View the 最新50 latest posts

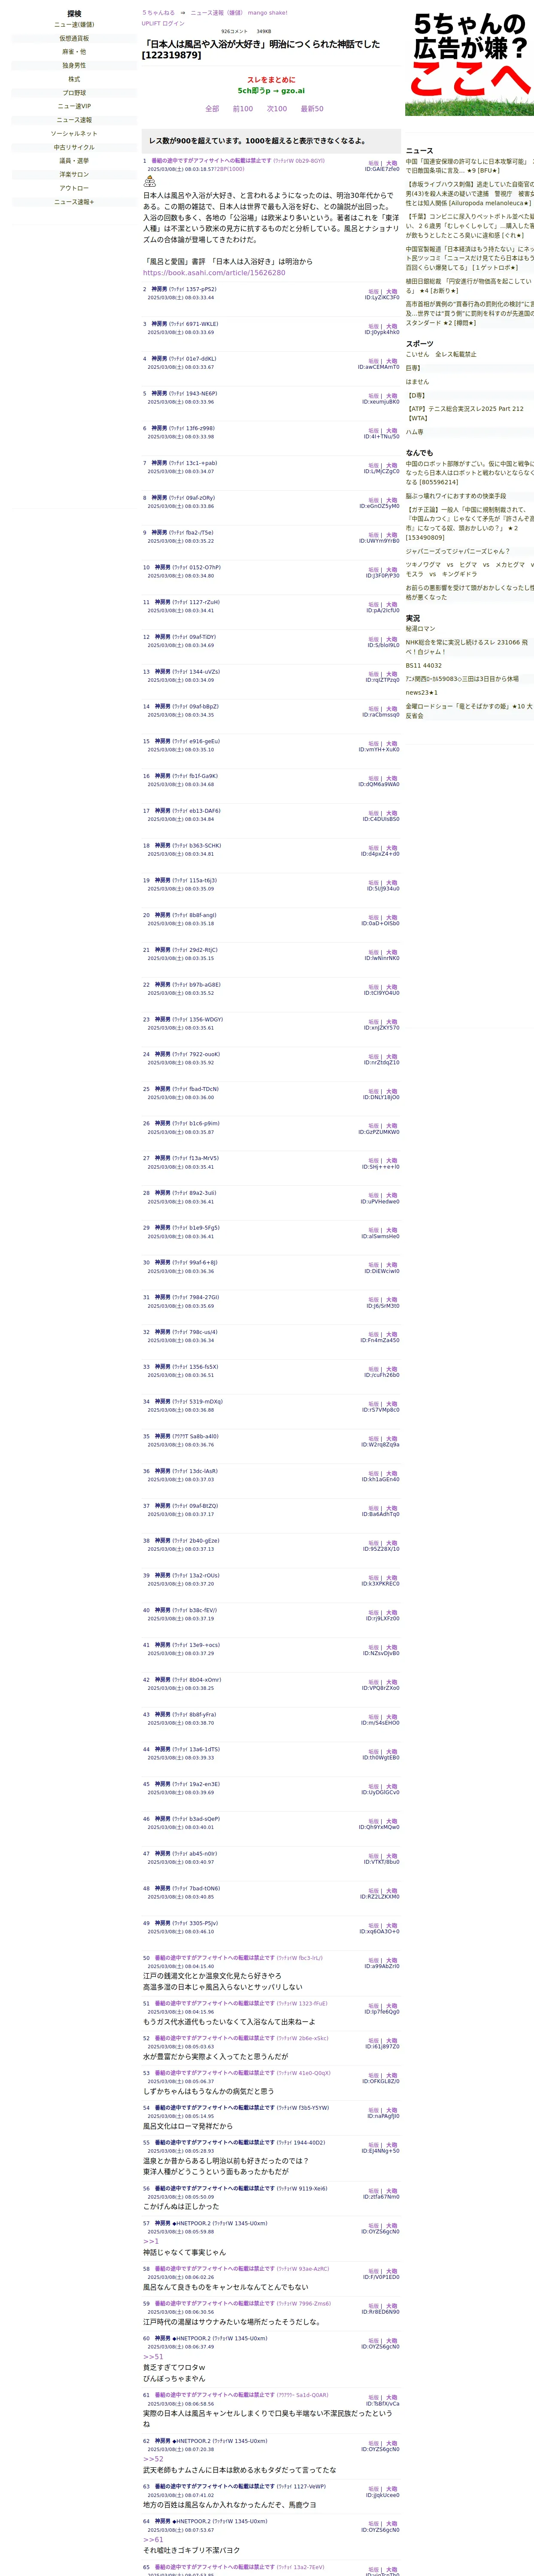point(312,109)
